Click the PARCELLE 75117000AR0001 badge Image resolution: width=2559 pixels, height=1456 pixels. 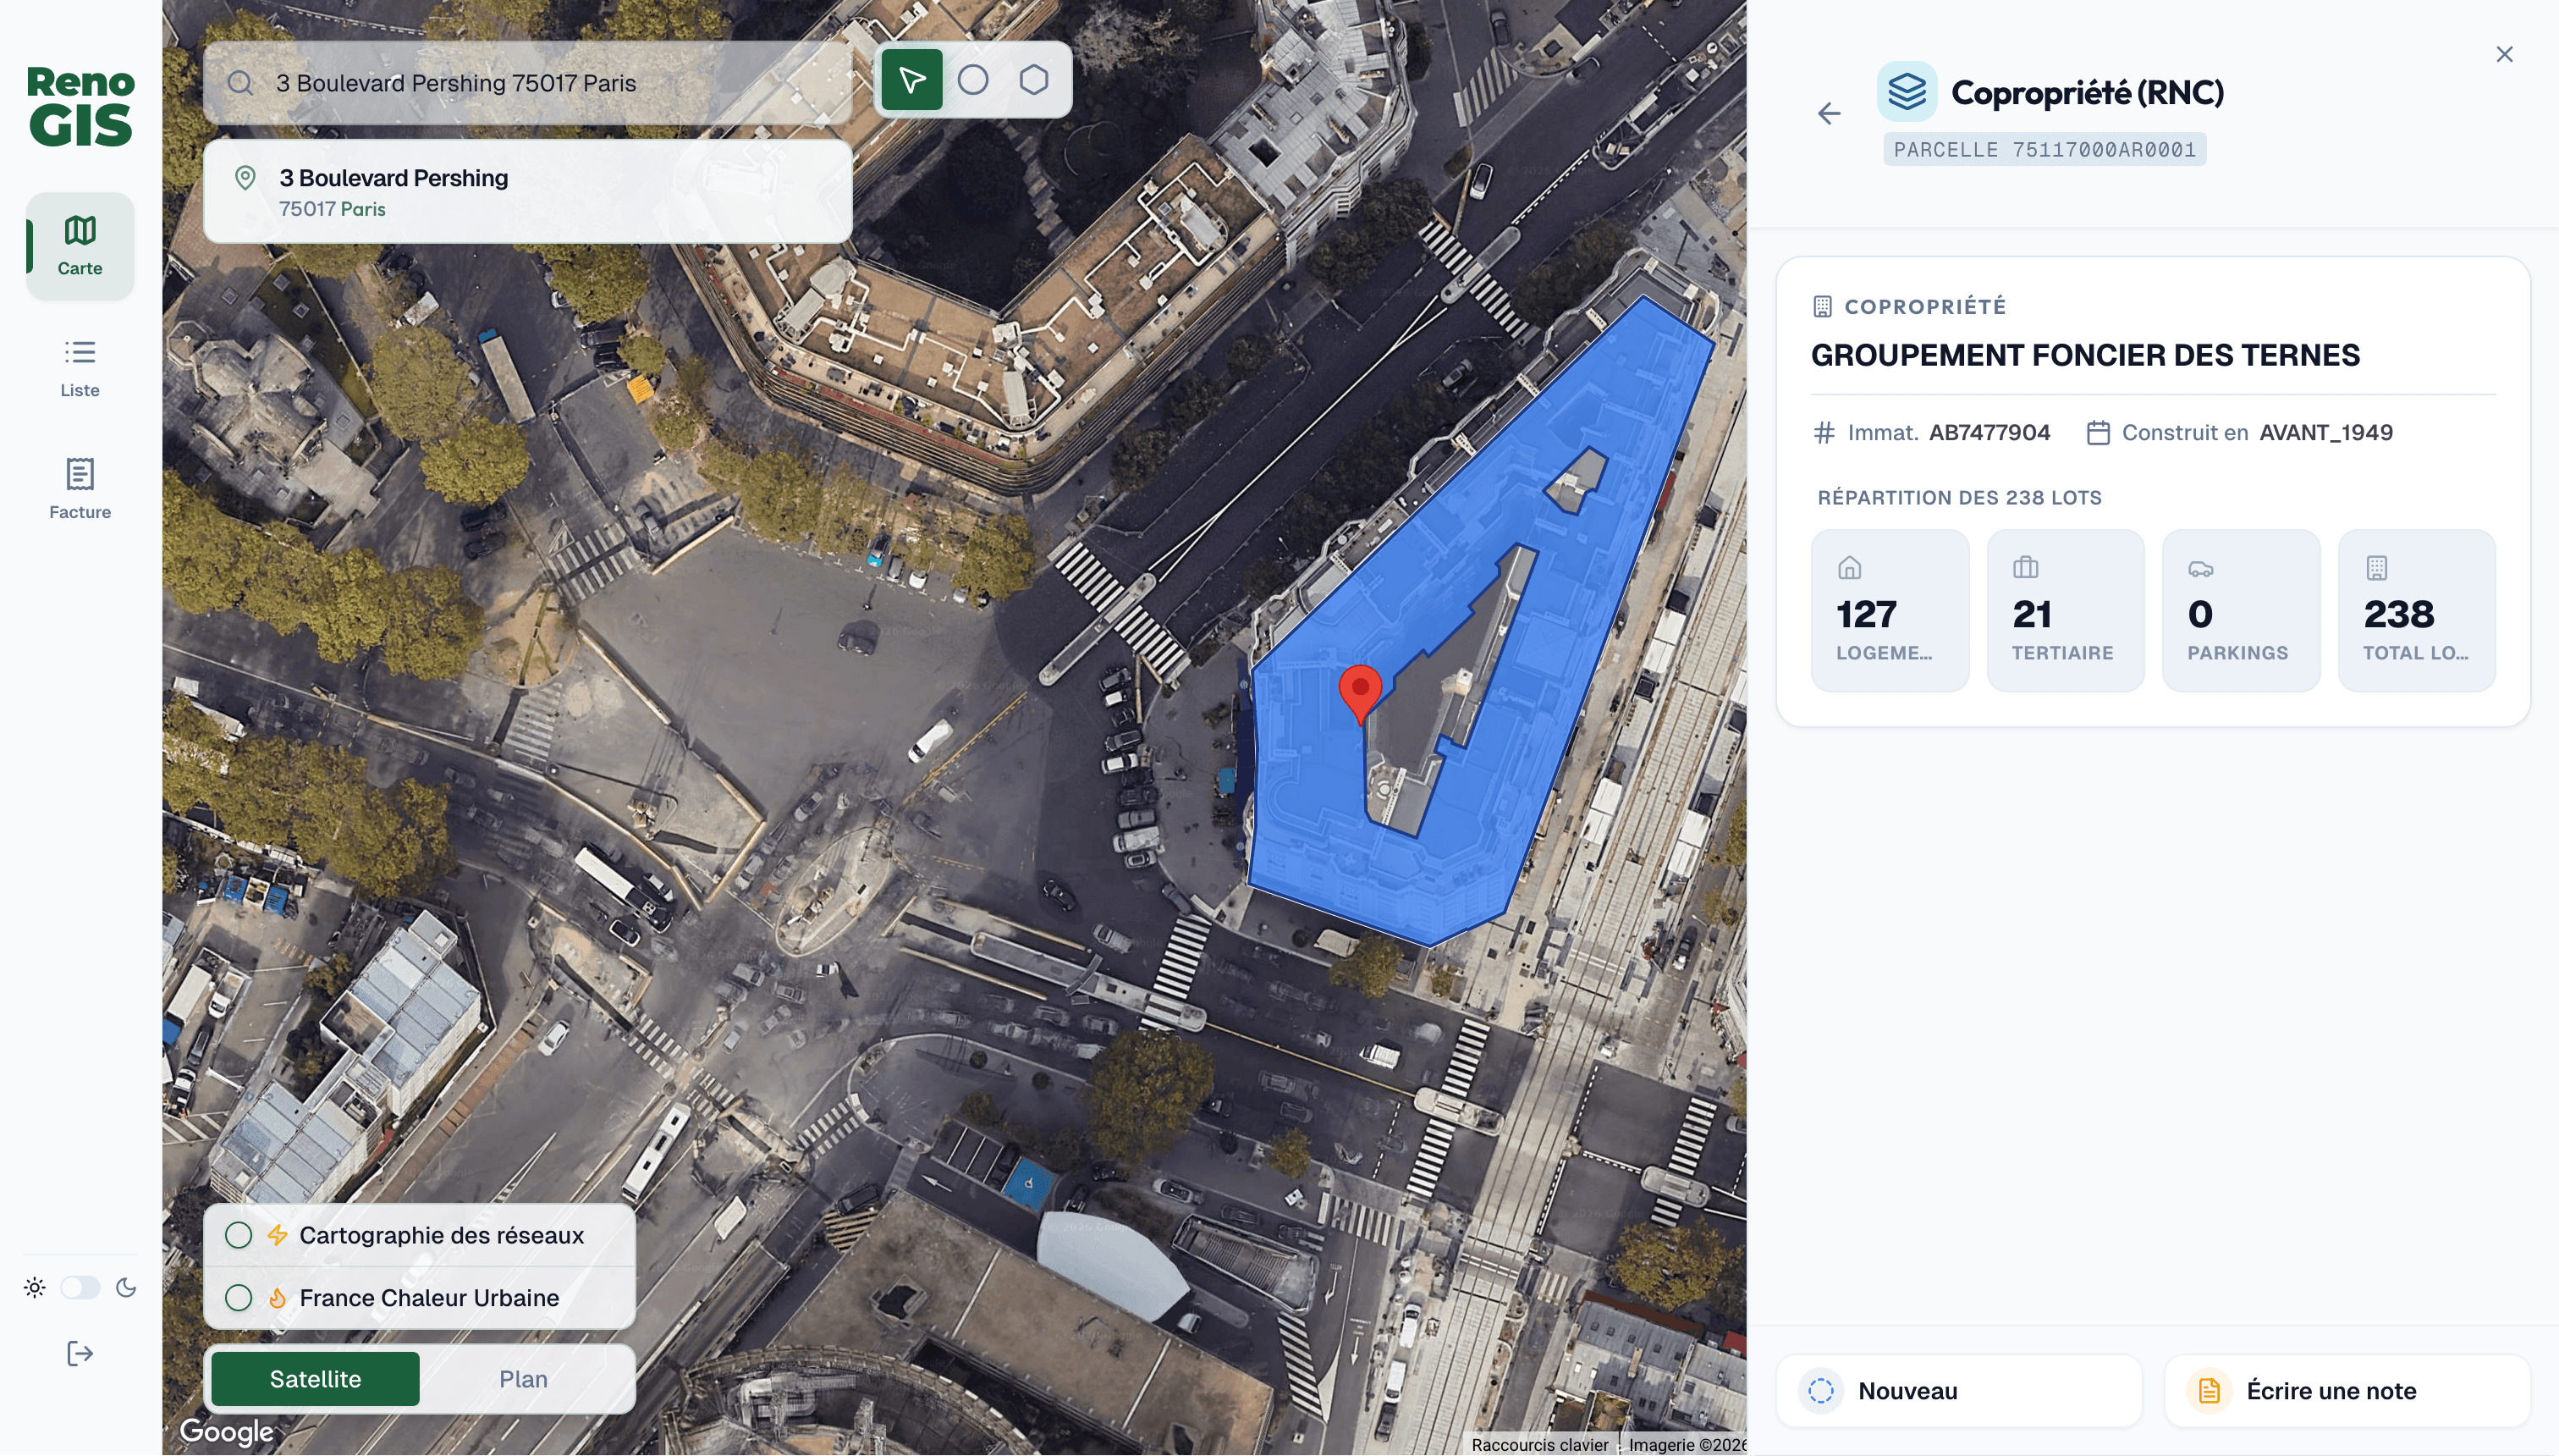(x=2044, y=149)
